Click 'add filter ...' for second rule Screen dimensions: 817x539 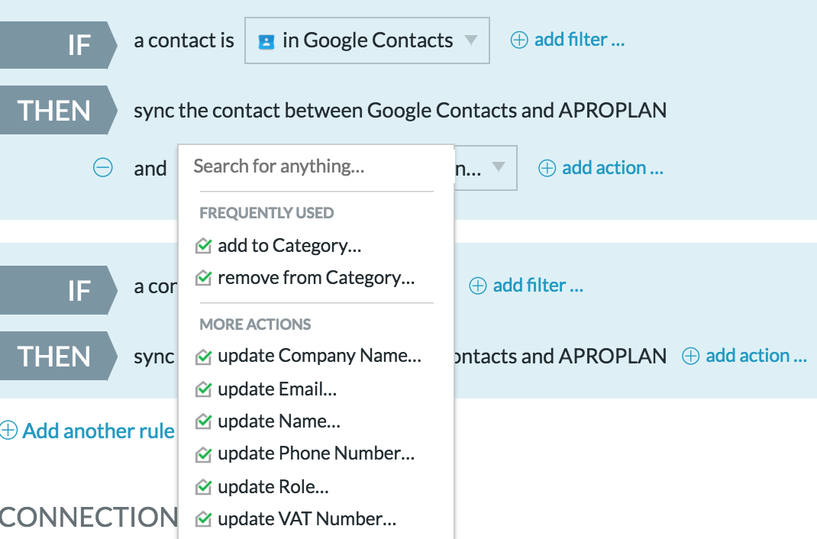(538, 286)
